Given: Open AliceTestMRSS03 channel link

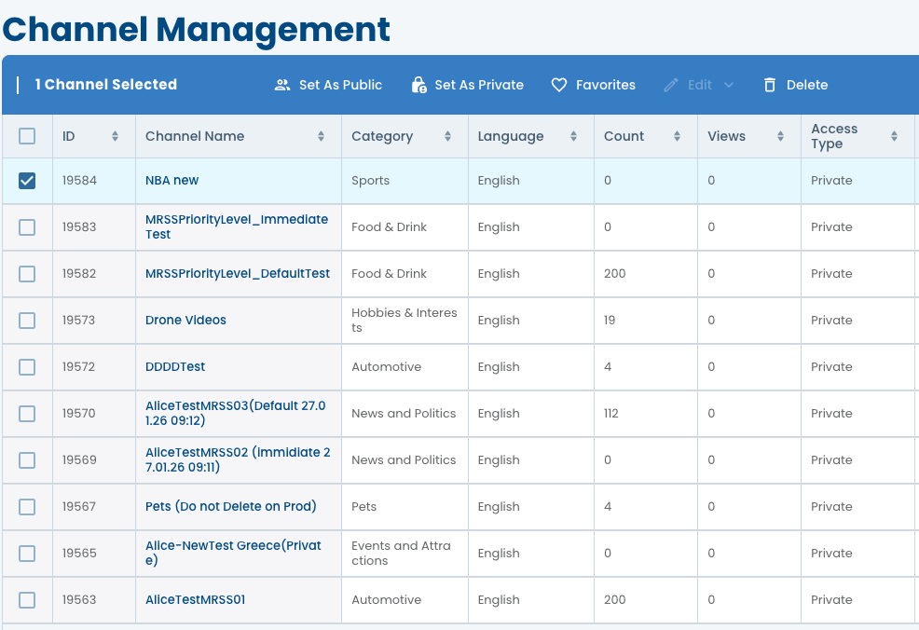Looking at the screenshot, I should pyautogui.click(x=236, y=413).
